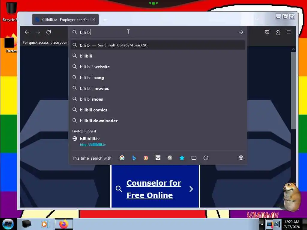Pick the billi billi movies suggestion
307x230 pixels.
(158, 88)
